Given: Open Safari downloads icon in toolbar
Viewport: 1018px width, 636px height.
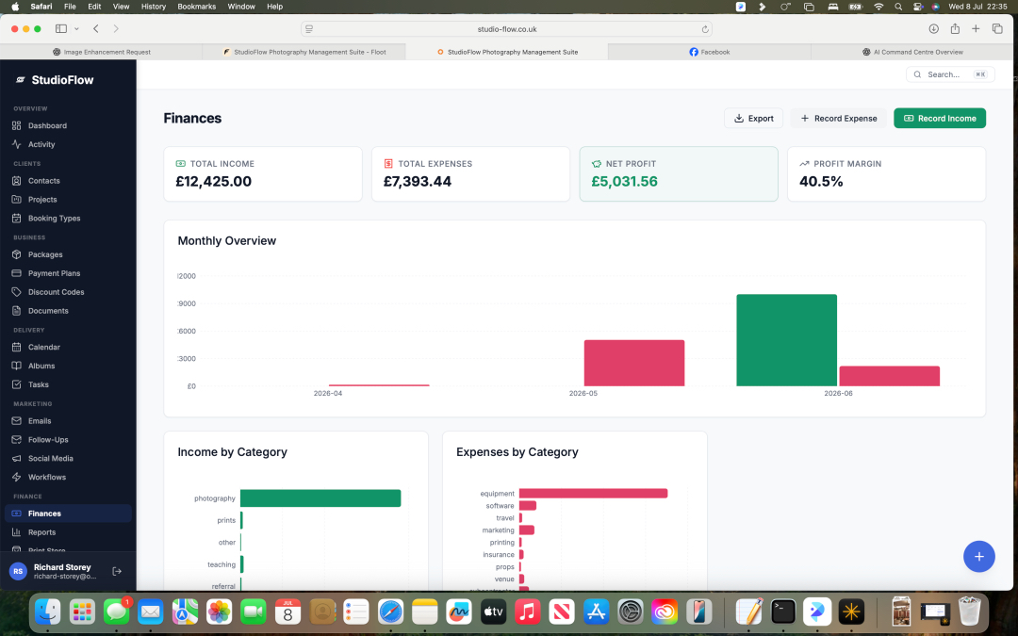Looking at the screenshot, I should click(933, 28).
